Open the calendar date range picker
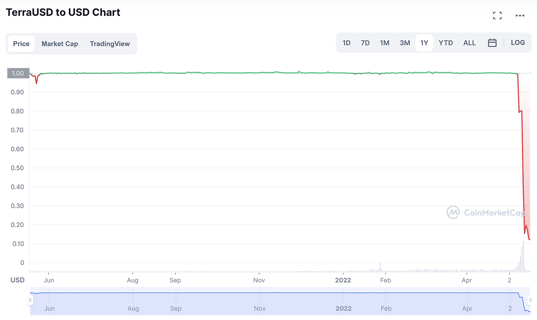This screenshot has width=537, height=320. tap(492, 43)
